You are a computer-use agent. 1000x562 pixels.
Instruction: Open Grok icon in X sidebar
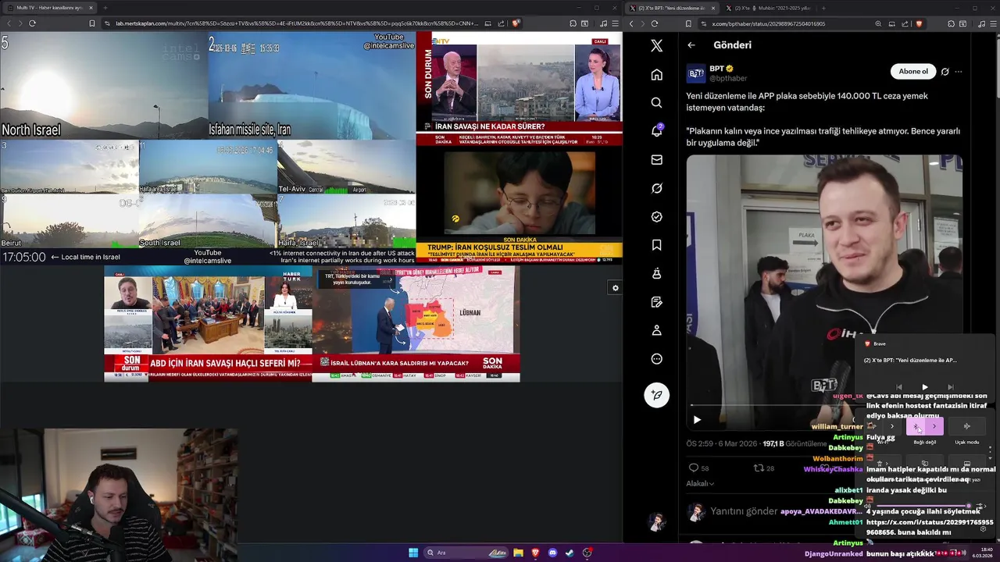pyautogui.click(x=656, y=188)
